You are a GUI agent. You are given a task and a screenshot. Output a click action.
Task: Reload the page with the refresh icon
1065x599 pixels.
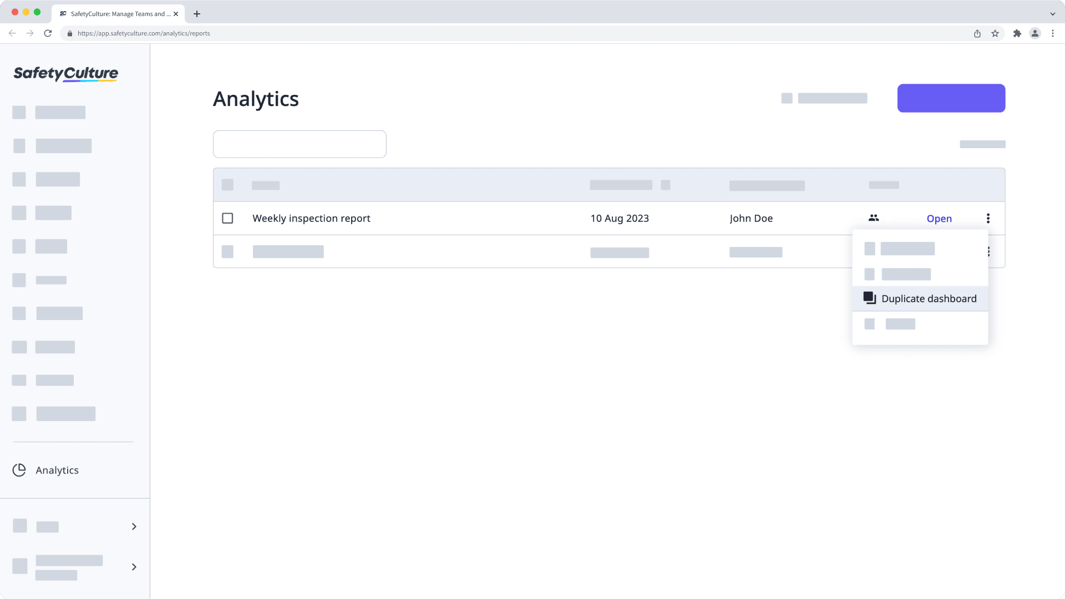48,33
